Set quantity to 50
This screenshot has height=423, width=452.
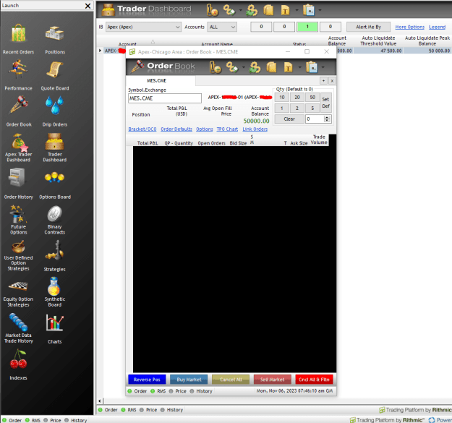(x=312, y=98)
